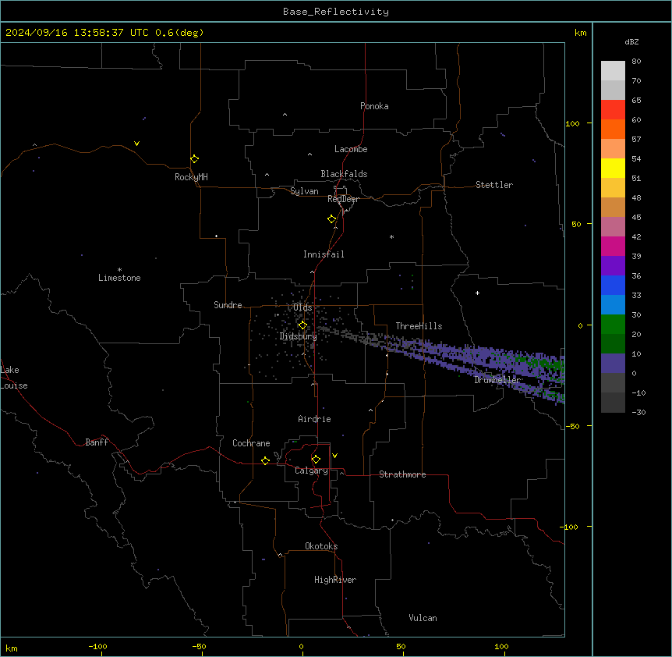
Task: Click the km unit label at top right
Action: (x=580, y=33)
